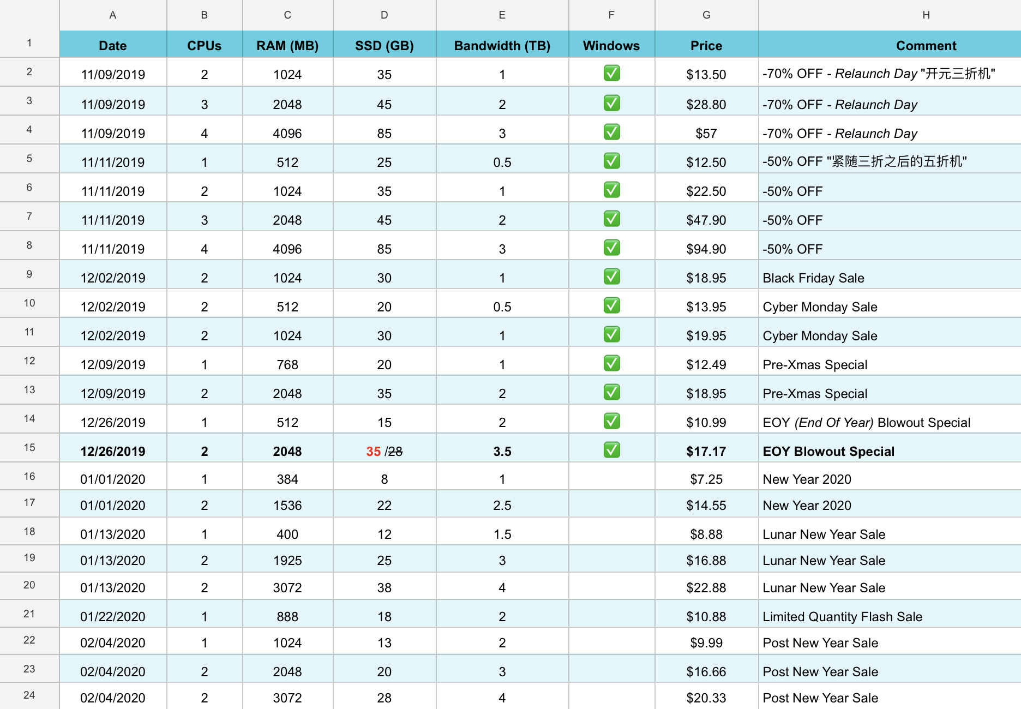Click the price cell "$22.88"
Screen dimensions: 1021x709
(x=706, y=586)
